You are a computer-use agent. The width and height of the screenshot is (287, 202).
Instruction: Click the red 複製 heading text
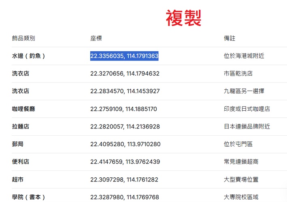[x=183, y=18]
